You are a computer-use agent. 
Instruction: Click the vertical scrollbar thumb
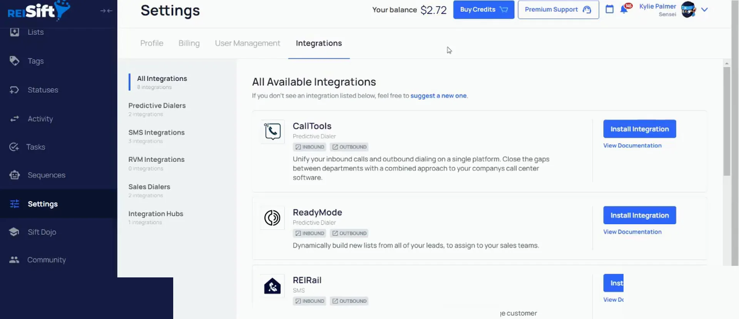click(727, 121)
